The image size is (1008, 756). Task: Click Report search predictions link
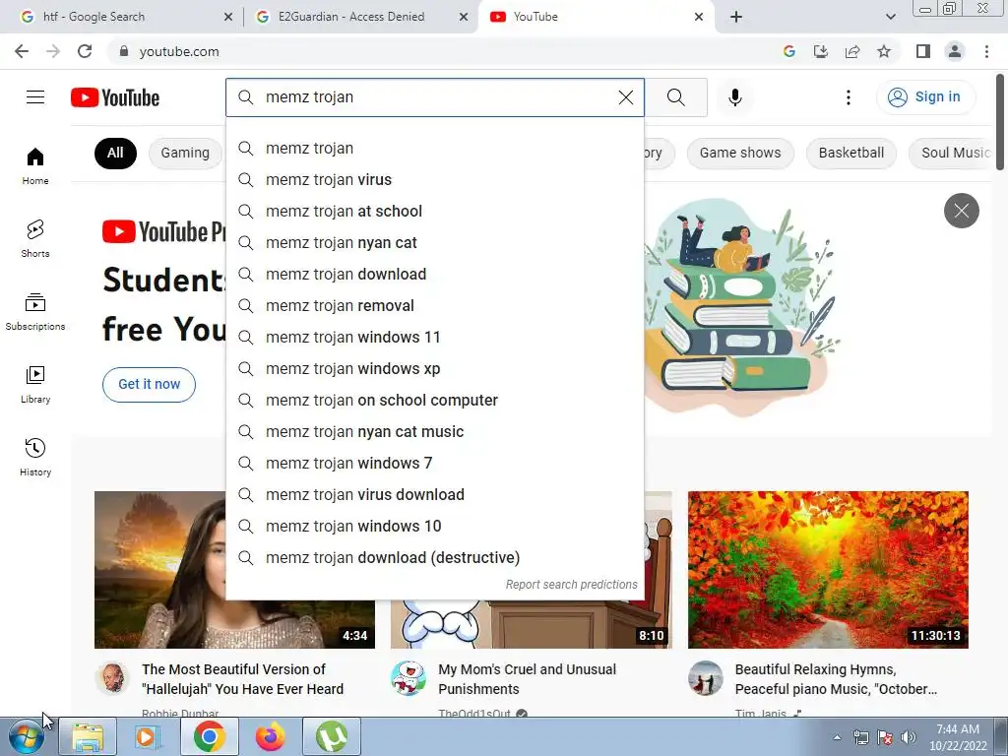[571, 585]
